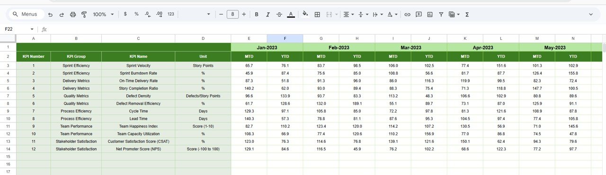Decrease decimal places icon
606x175 pixels.
pyautogui.click(x=148, y=15)
